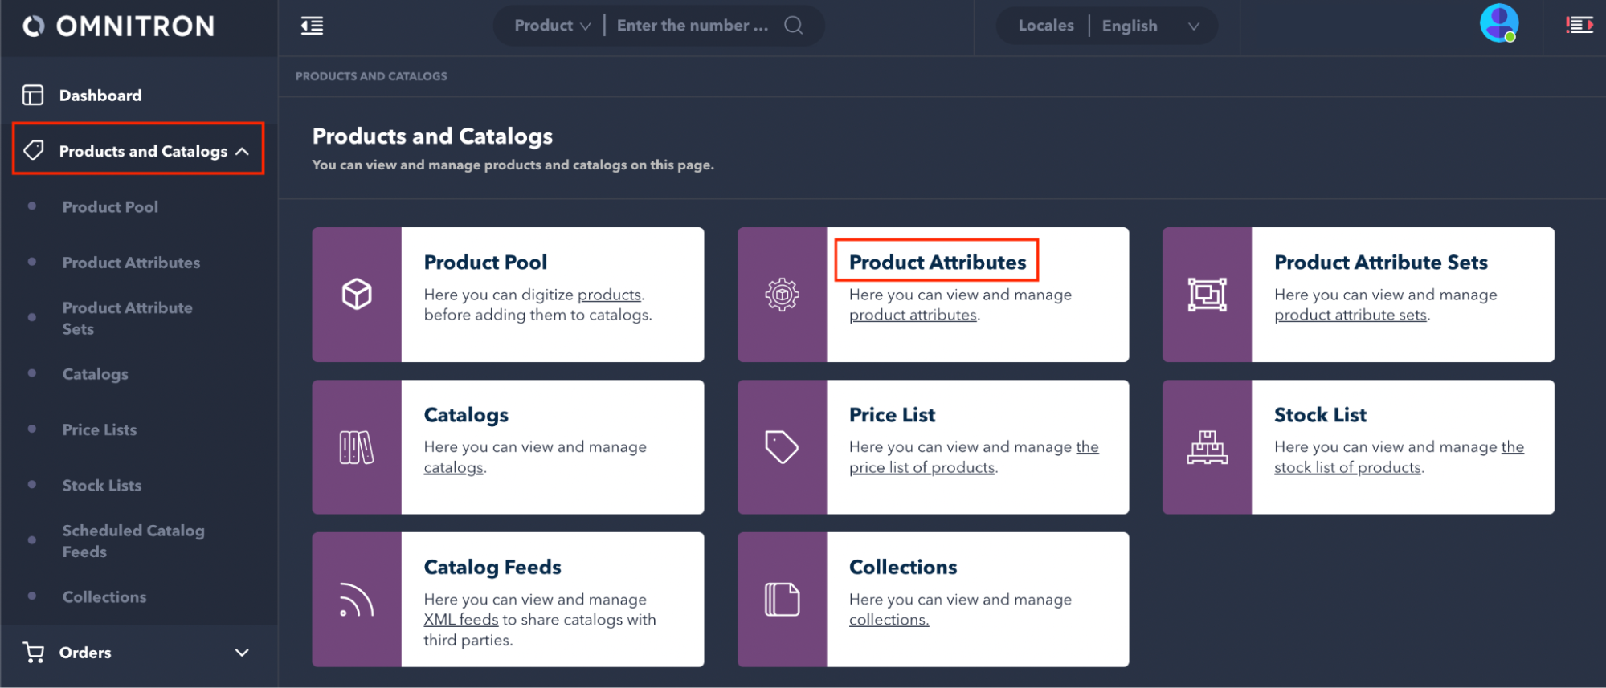The width and height of the screenshot is (1606, 688).
Task: Open the English locale dropdown
Action: (x=1150, y=26)
